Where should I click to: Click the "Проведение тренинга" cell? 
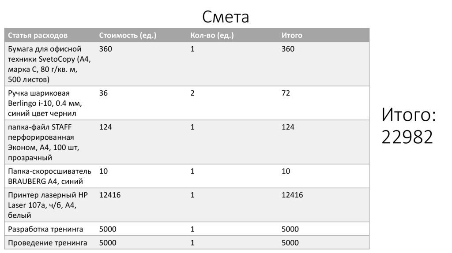pos(47,242)
